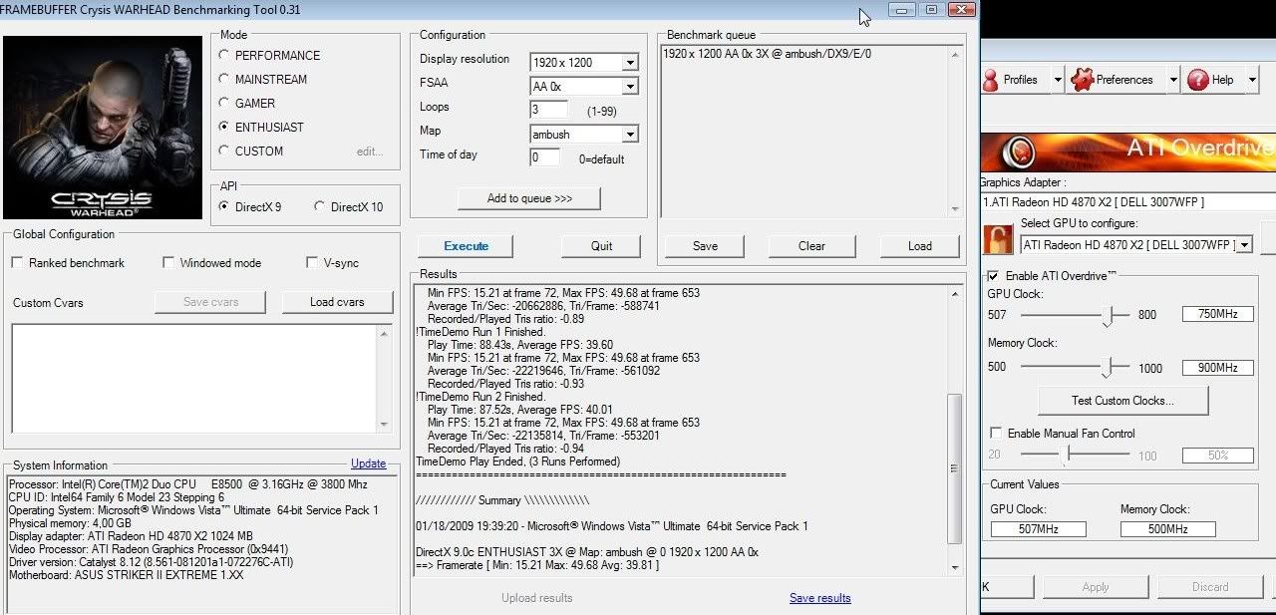
Task: Select CUSTOM mode
Action: tap(223, 152)
